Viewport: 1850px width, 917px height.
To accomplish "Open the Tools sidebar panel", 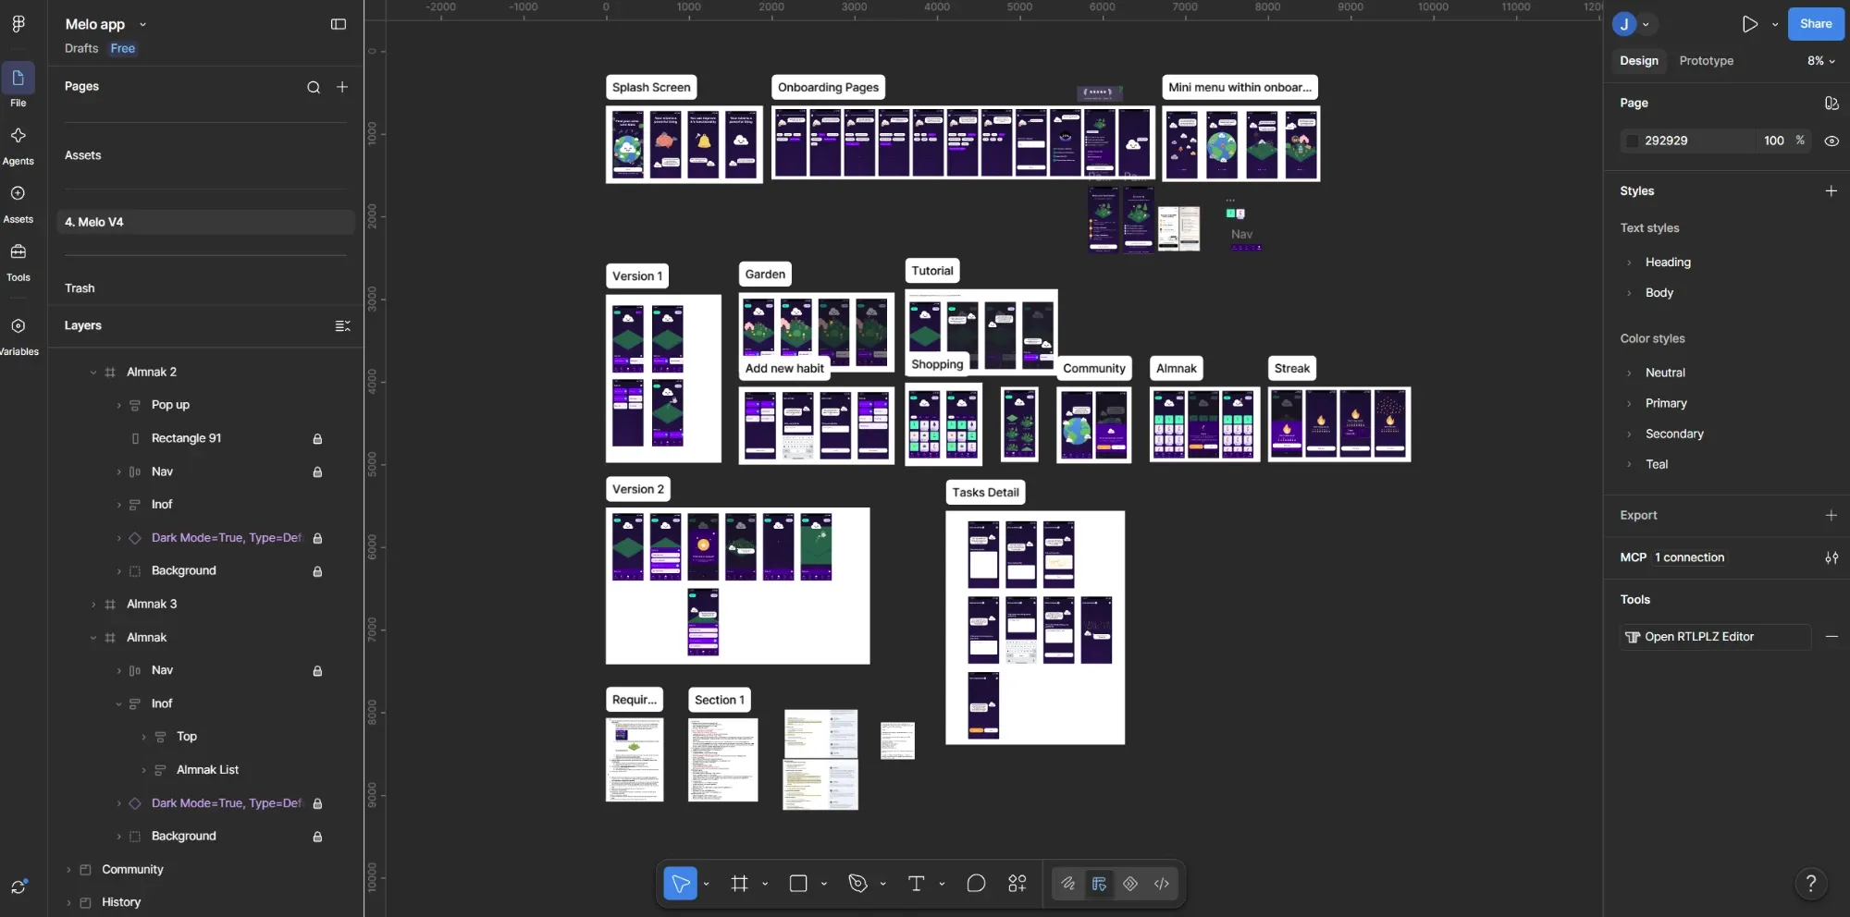I will tap(18, 262).
